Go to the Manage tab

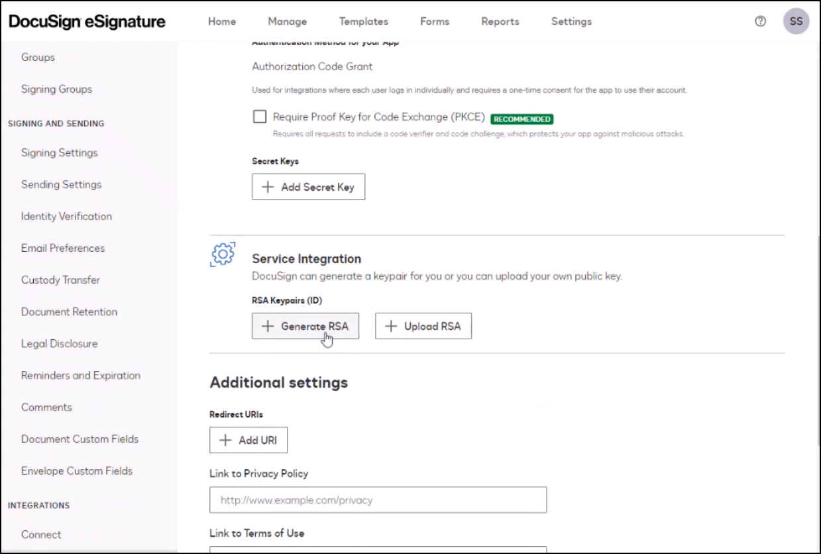(x=288, y=21)
